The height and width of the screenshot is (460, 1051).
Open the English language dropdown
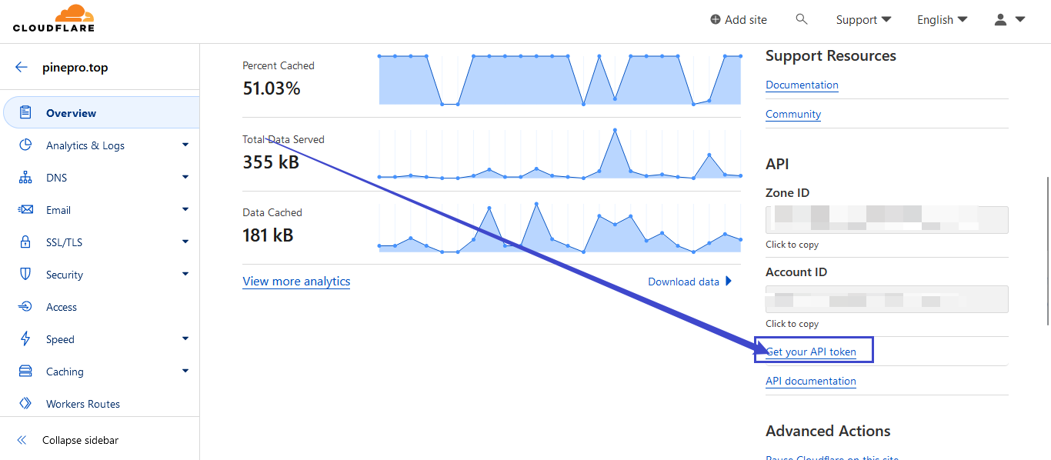click(942, 20)
